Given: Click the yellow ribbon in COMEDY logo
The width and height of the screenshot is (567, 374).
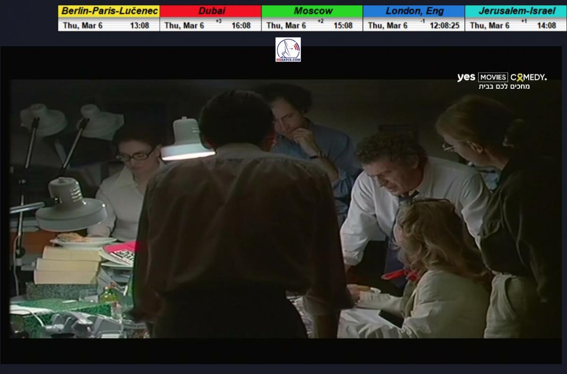Looking at the screenshot, I should [x=520, y=77].
